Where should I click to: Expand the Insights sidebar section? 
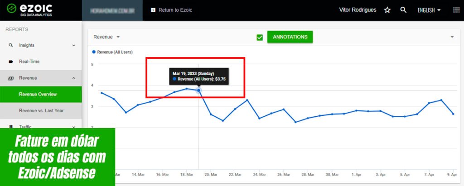[x=73, y=45]
